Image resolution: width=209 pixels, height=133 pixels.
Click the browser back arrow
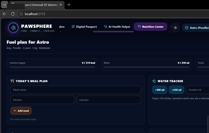tap(4, 14)
